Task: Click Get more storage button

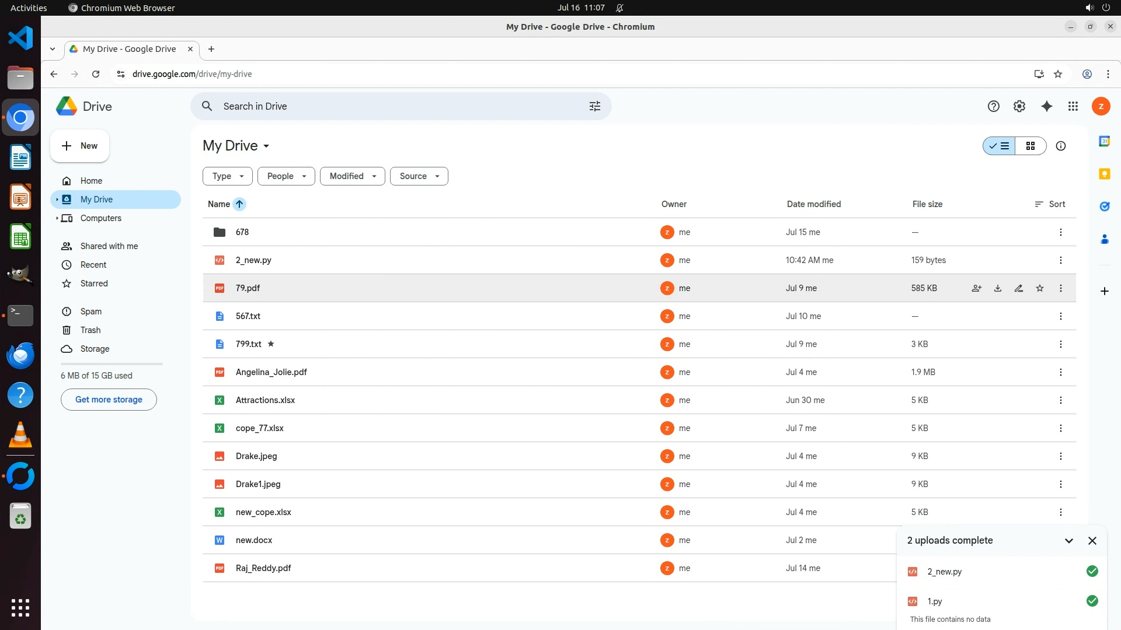Action: [109, 400]
